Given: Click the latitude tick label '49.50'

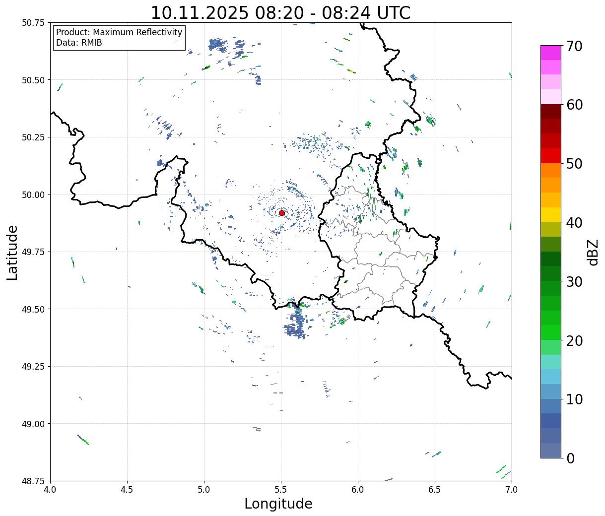Looking at the screenshot, I should click(34, 309).
